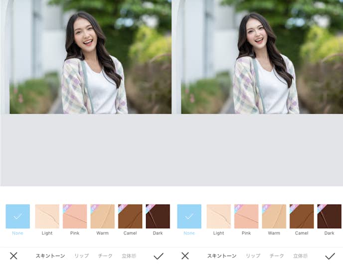Switch to リップ tab in left editor
This screenshot has height=267, width=343.
tap(81, 256)
